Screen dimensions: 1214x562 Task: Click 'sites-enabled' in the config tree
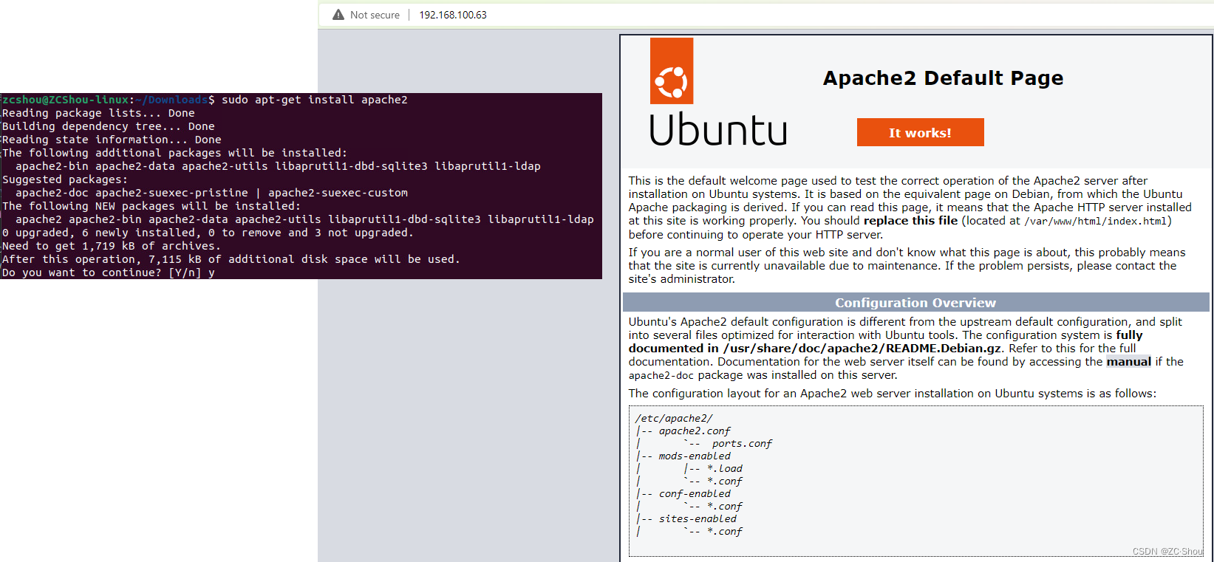pyautogui.click(x=698, y=518)
